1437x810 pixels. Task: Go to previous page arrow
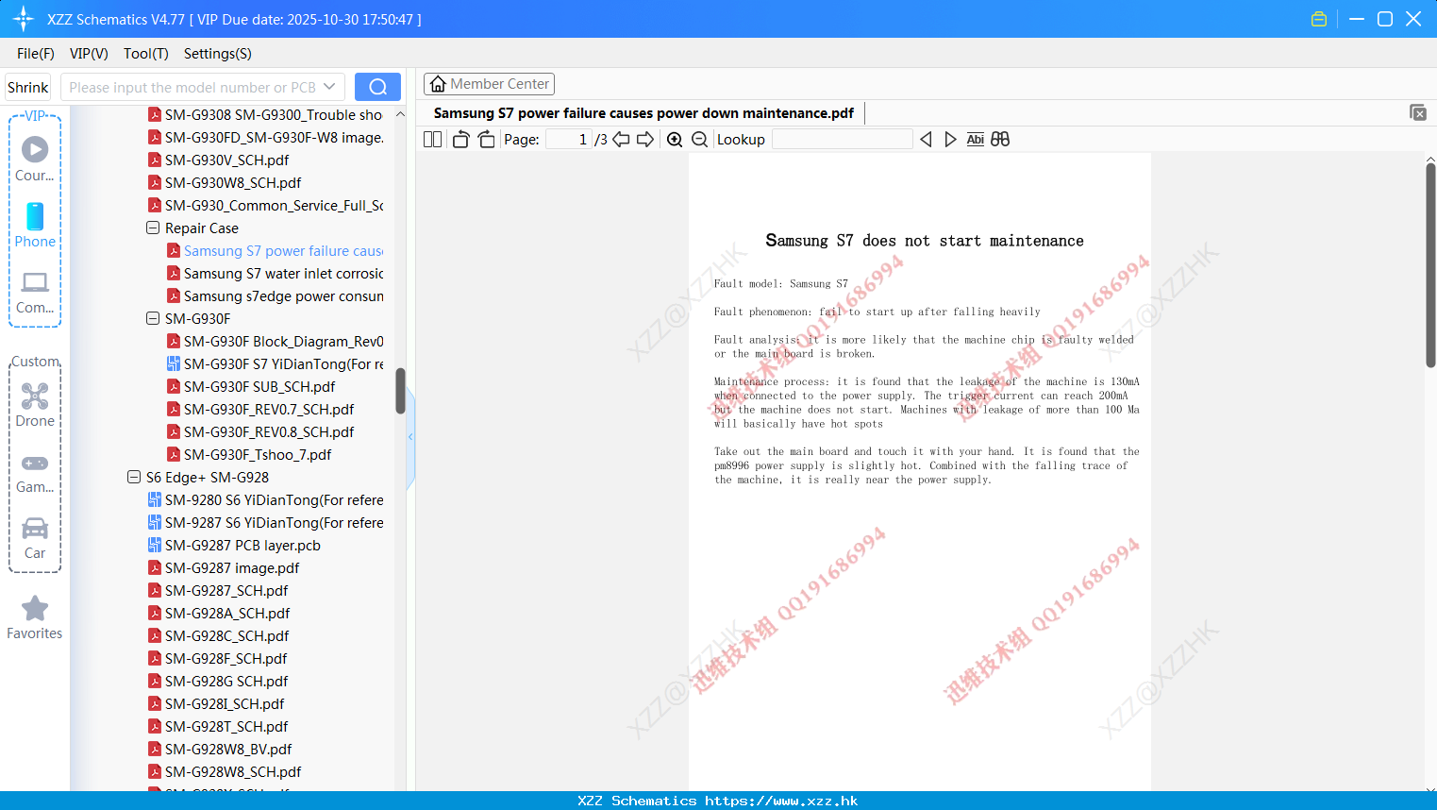coord(621,139)
